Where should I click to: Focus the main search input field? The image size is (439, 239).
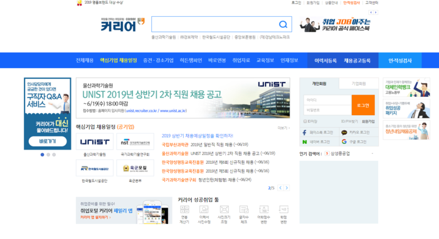coord(215,24)
